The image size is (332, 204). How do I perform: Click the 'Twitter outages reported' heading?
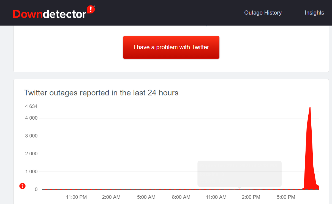tap(101, 93)
